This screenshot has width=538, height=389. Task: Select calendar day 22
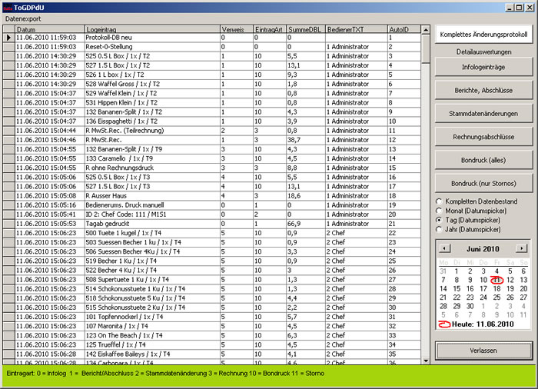457,298
